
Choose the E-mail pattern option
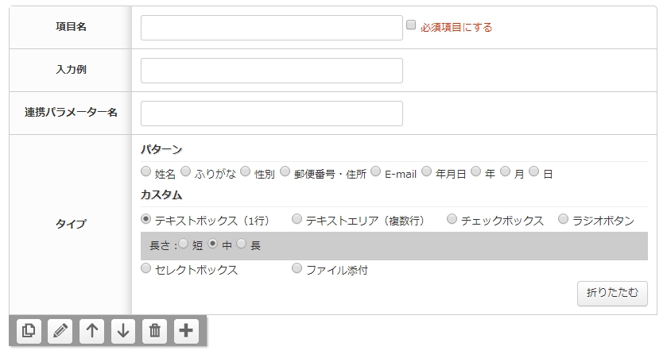click(x=375, y=171)
